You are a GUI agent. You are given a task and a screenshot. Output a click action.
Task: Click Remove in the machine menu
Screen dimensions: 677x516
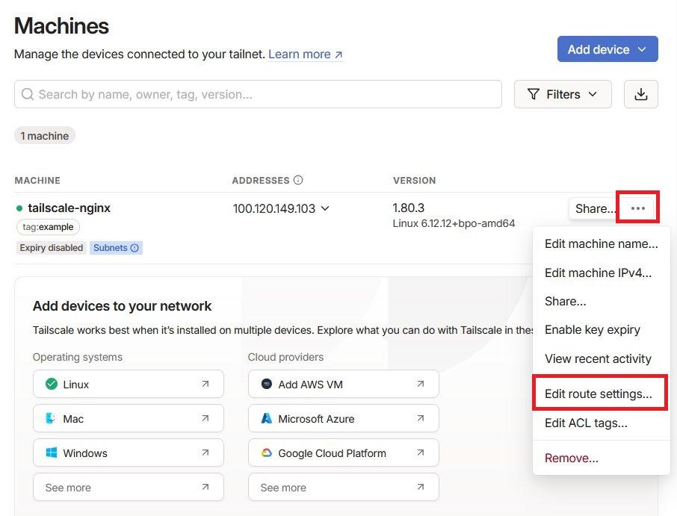point(571,458)
